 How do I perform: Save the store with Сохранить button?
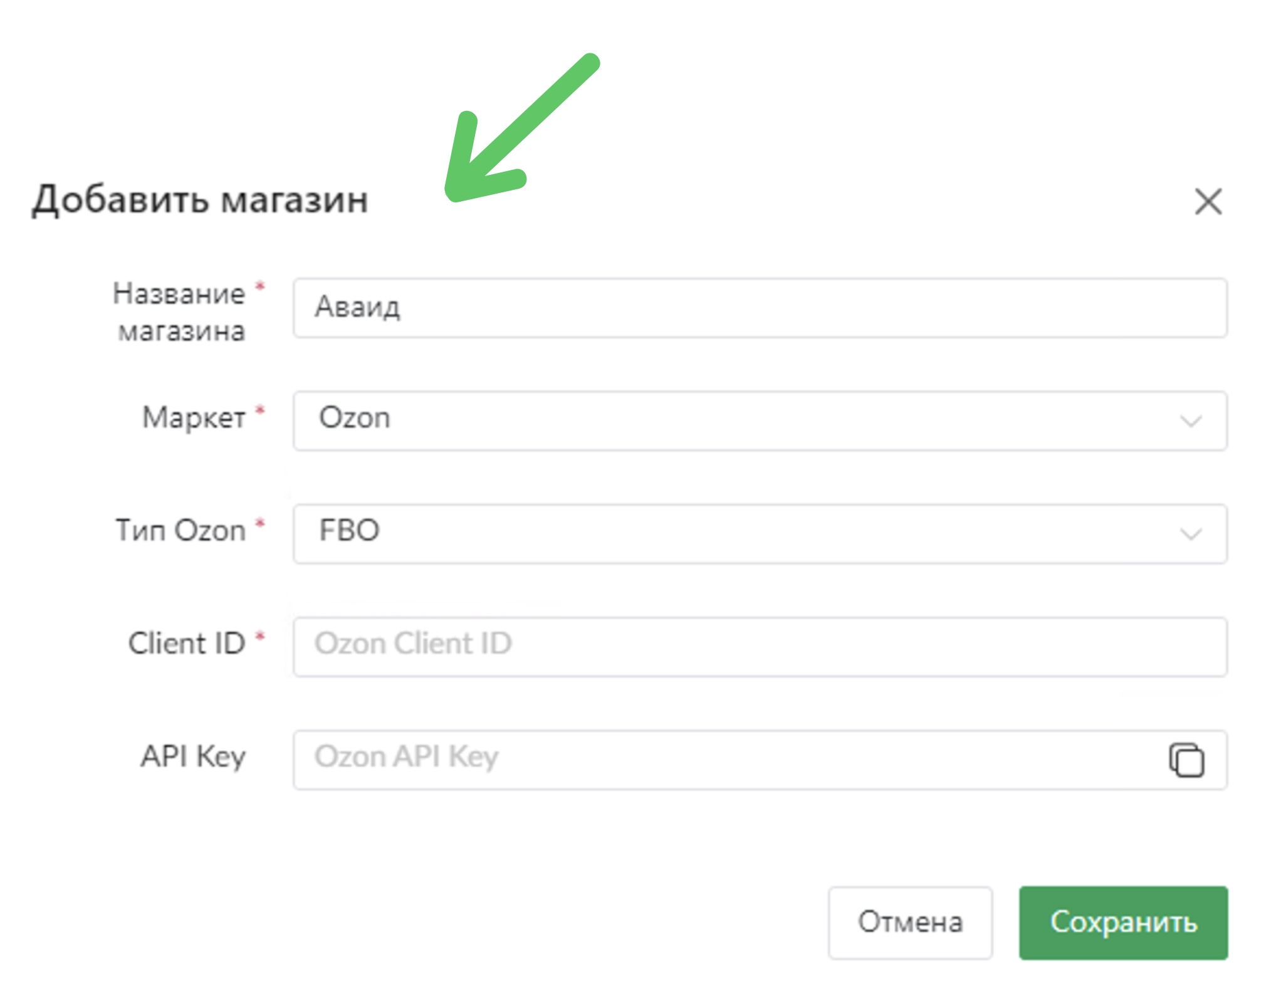coord(1123,922)
